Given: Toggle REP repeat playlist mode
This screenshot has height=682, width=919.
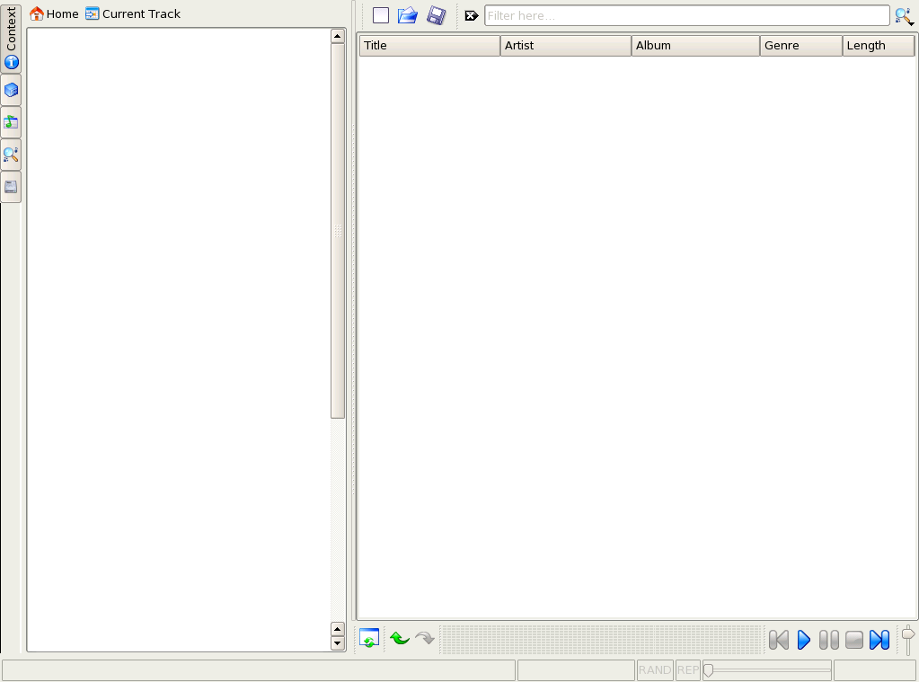Looking at the screenshot, I should [688, 670].
